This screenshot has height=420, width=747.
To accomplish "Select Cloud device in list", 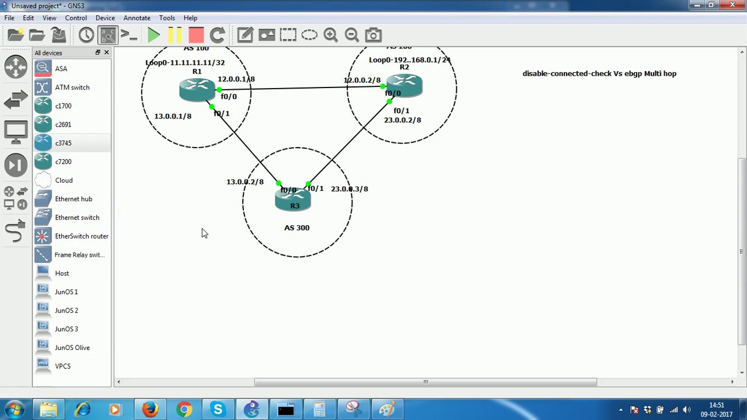I will click(x=72, y=180).
